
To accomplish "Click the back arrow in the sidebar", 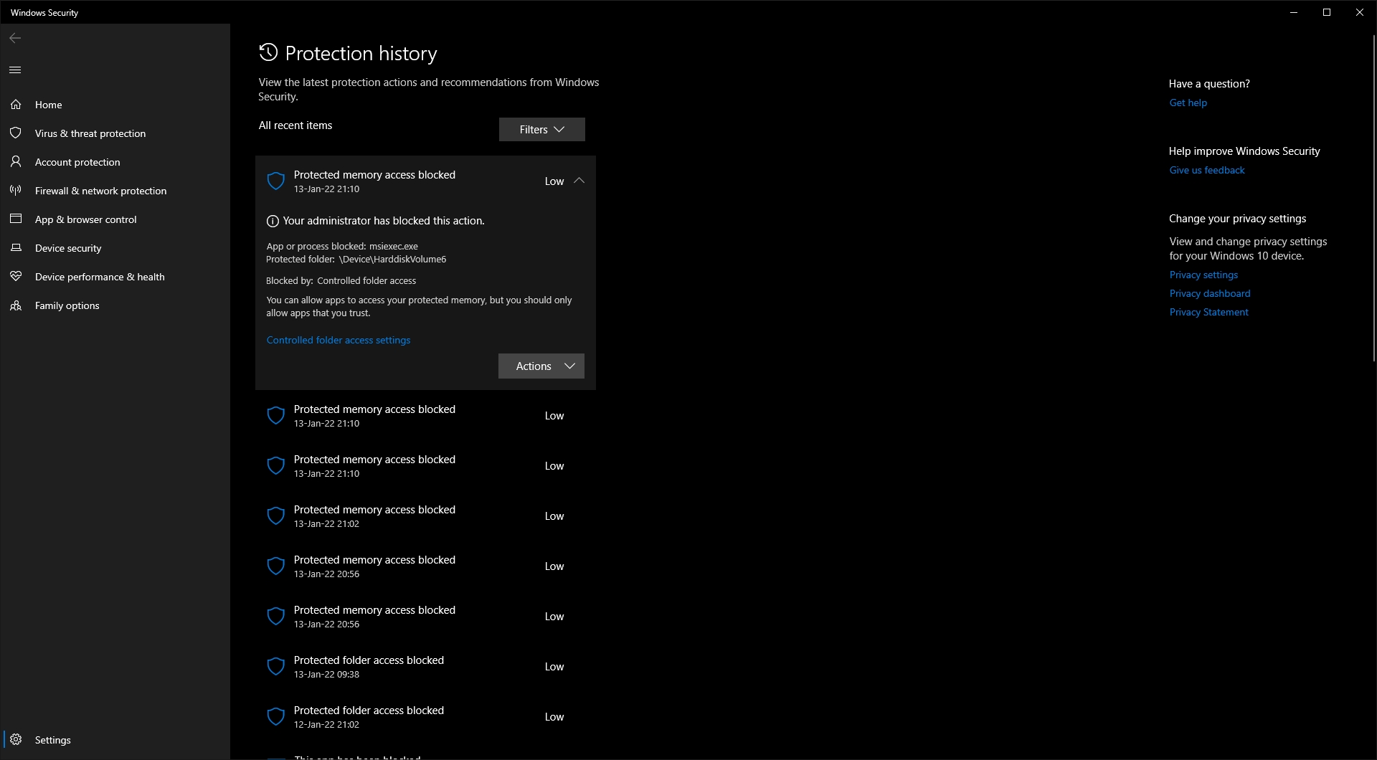I will pyautogui.click(x=15, y=38).
